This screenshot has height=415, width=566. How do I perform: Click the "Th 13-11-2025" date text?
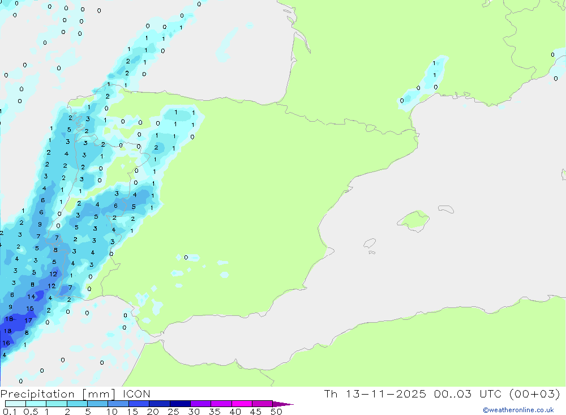point(375,393)
